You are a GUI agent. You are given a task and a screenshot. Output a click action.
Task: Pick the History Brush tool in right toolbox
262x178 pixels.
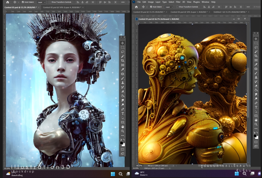(256, 81)
